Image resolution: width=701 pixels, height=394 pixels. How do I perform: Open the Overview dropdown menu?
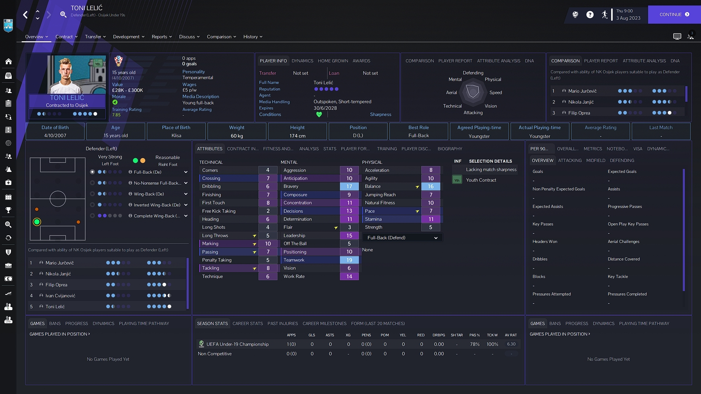tap(37, 36)
